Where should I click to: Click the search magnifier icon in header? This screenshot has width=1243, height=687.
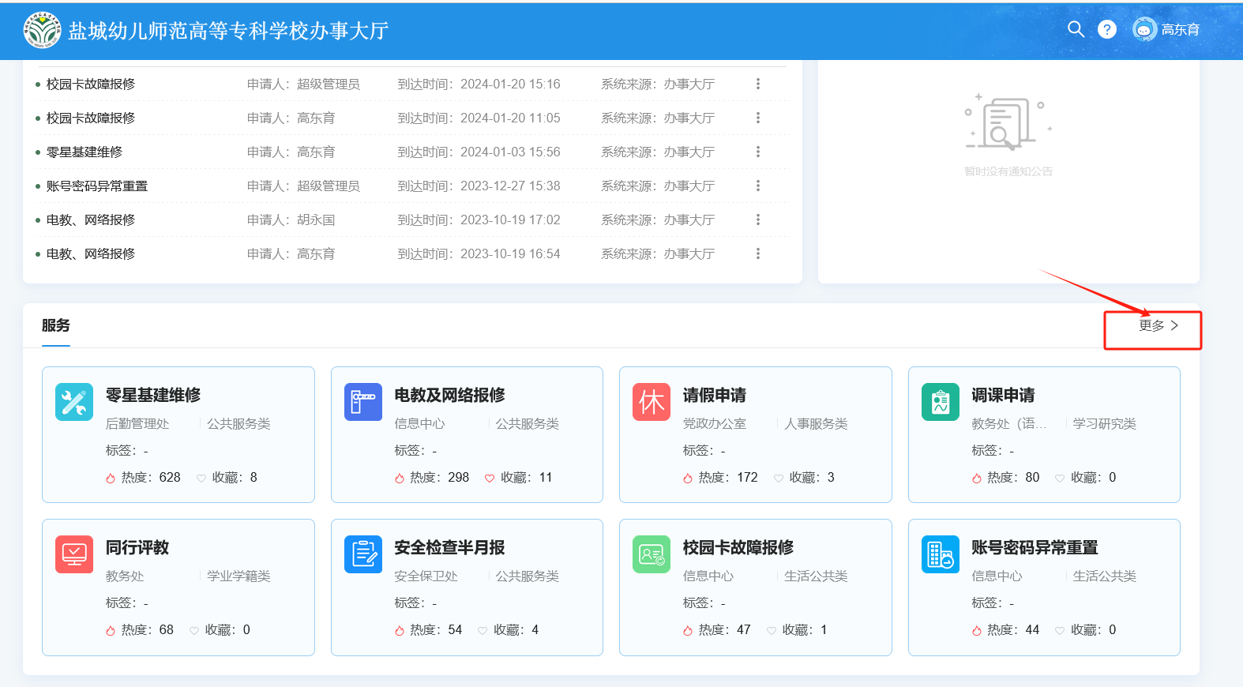[1076, 29]
